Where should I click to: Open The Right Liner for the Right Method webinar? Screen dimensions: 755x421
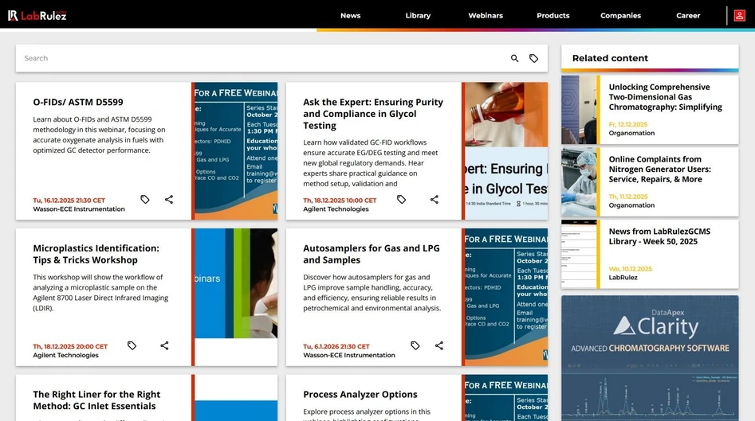(x=96, y=400)
